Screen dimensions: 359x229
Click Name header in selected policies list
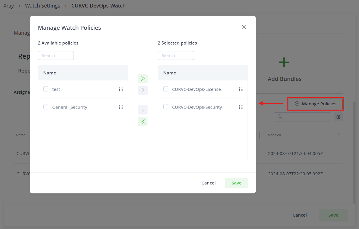coord(169,73)
